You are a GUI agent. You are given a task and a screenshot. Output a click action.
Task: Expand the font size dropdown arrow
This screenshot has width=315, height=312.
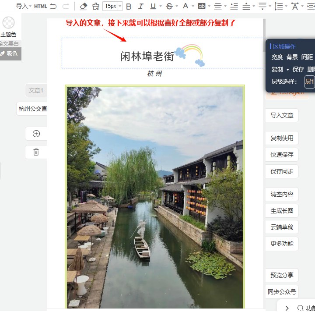point(120,6)
